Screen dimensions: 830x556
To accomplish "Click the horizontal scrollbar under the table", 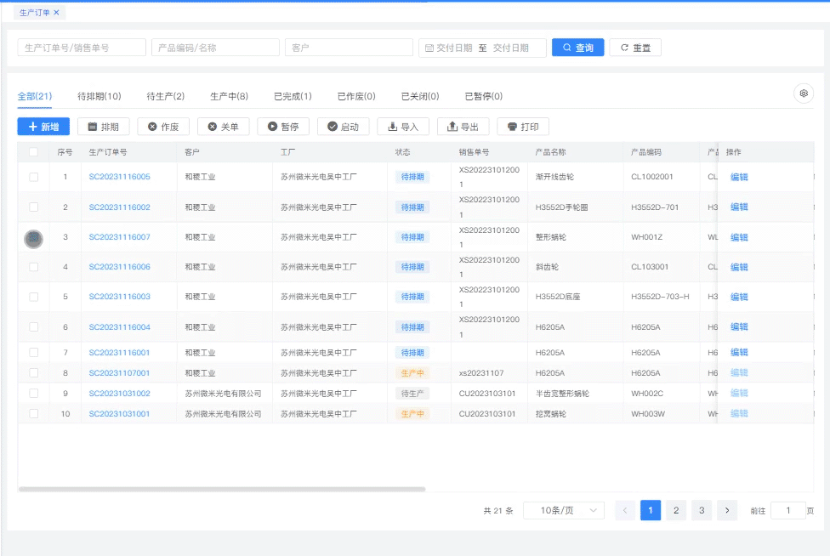I will 221,489.
